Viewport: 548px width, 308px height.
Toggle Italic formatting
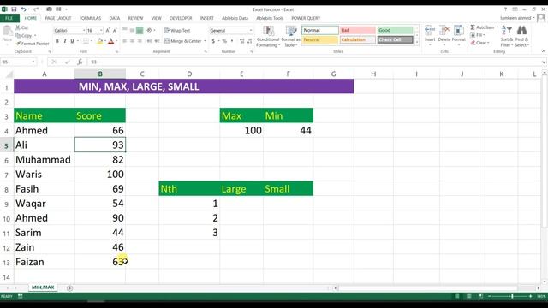pos(65,41)
